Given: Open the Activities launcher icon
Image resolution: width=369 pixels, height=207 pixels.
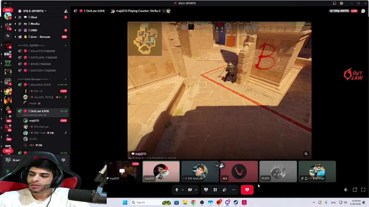Looking at the screenshot, I should point(215,190).
